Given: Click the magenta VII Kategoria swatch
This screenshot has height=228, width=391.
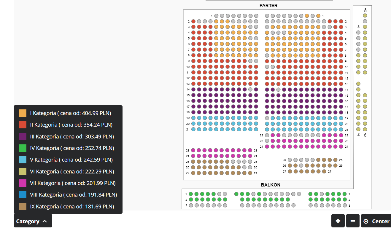Looking at the screenshot, I should [x=23, y=183].
